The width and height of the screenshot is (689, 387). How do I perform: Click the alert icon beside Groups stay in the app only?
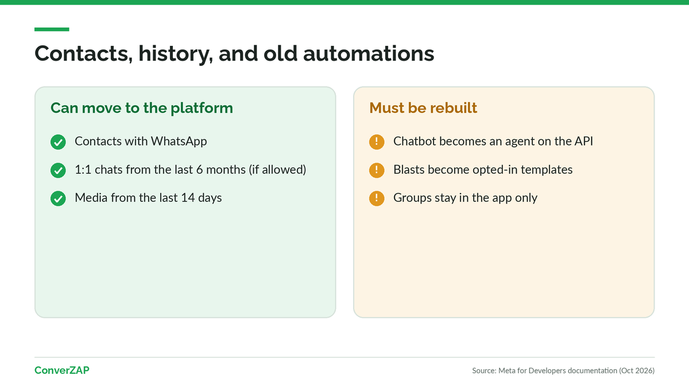[x=377, y=198]
